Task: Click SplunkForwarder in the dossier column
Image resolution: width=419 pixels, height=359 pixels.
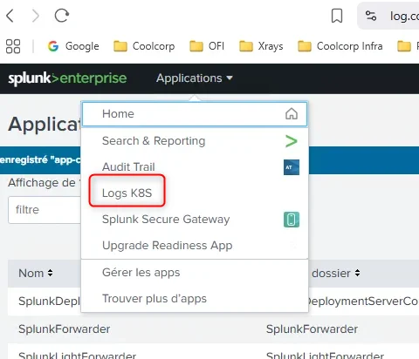Action: click(x=312, y=329)
